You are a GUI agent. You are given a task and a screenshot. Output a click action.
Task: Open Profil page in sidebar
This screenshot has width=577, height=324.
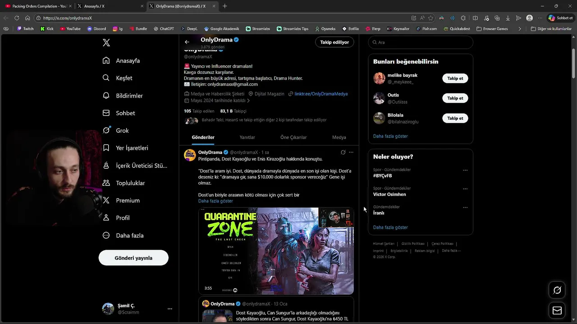tap(116, 218)
